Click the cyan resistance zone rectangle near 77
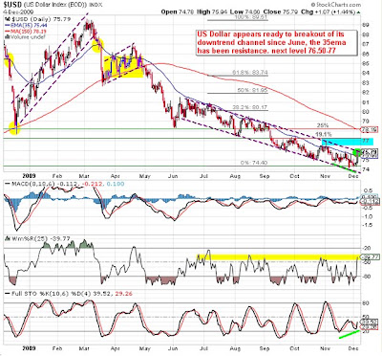The height and width of the screenshot is (356, 382). coord(348,142)
